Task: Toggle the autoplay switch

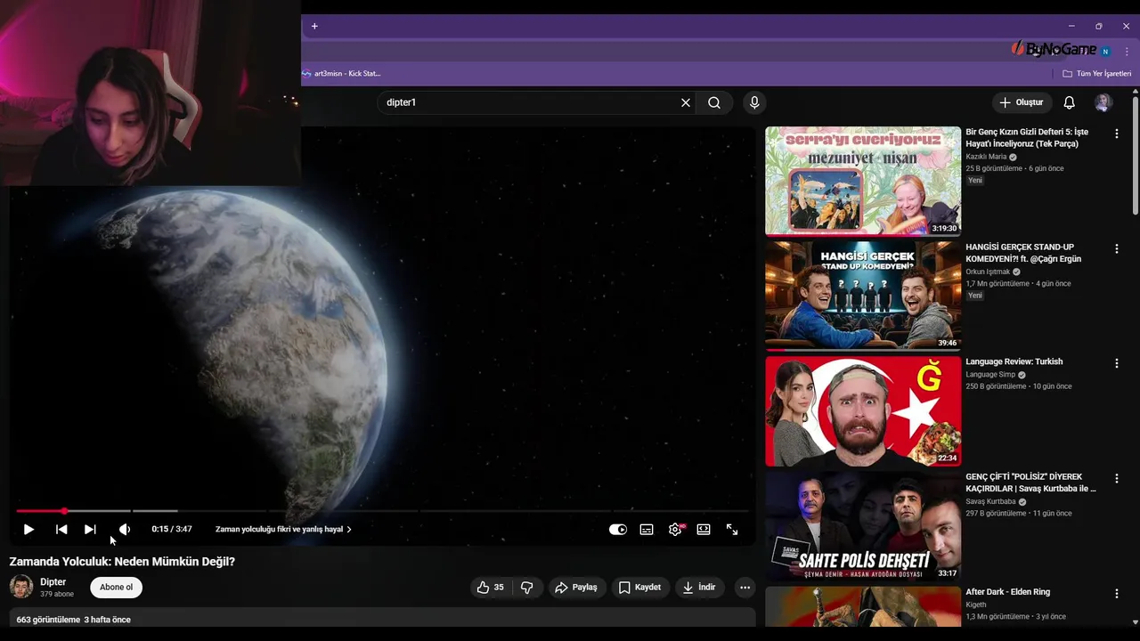Action: pyautogui.click(x=617, y=529)
